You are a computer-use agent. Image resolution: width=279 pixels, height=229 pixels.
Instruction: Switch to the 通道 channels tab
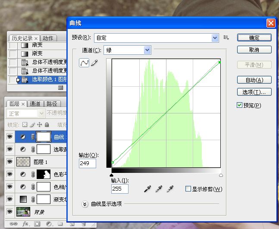coord(35,104)
